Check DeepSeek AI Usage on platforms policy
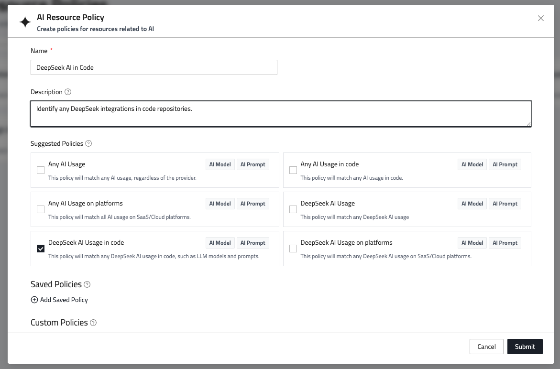This screenshot has height=369, width=560. click(x=293, y=249)
